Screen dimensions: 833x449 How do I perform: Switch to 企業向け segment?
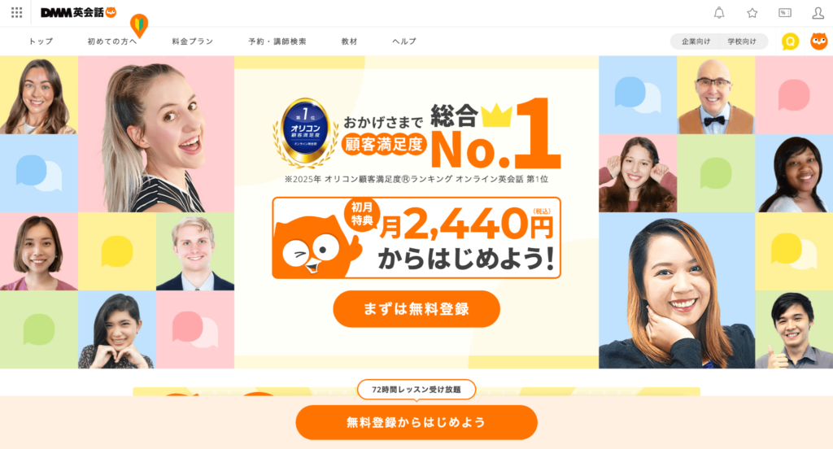pyautogui.click(x=696, y=41)
